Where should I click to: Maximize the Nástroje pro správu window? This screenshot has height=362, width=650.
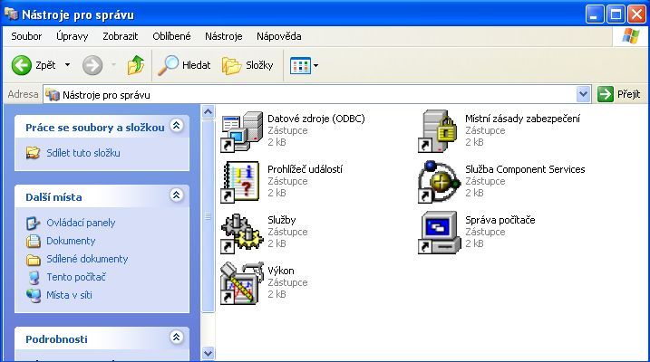click(616, 14)
